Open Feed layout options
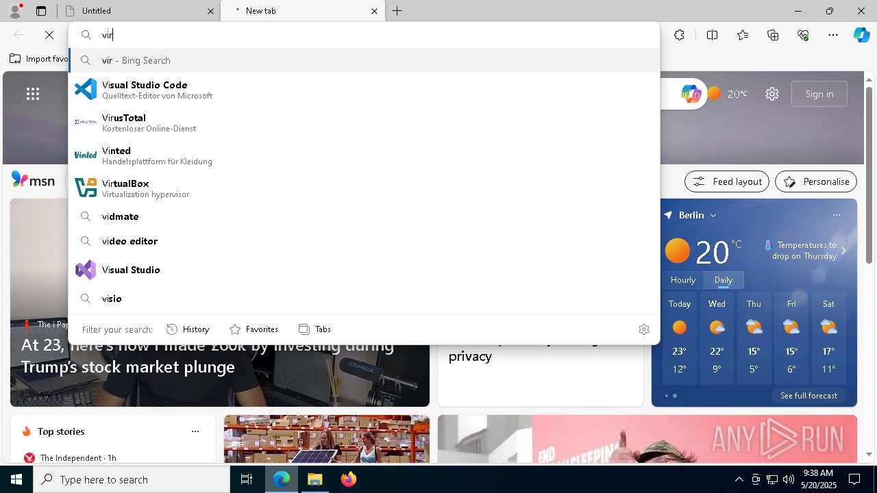Screen dimensions: 877x493 tap(727, 181)
